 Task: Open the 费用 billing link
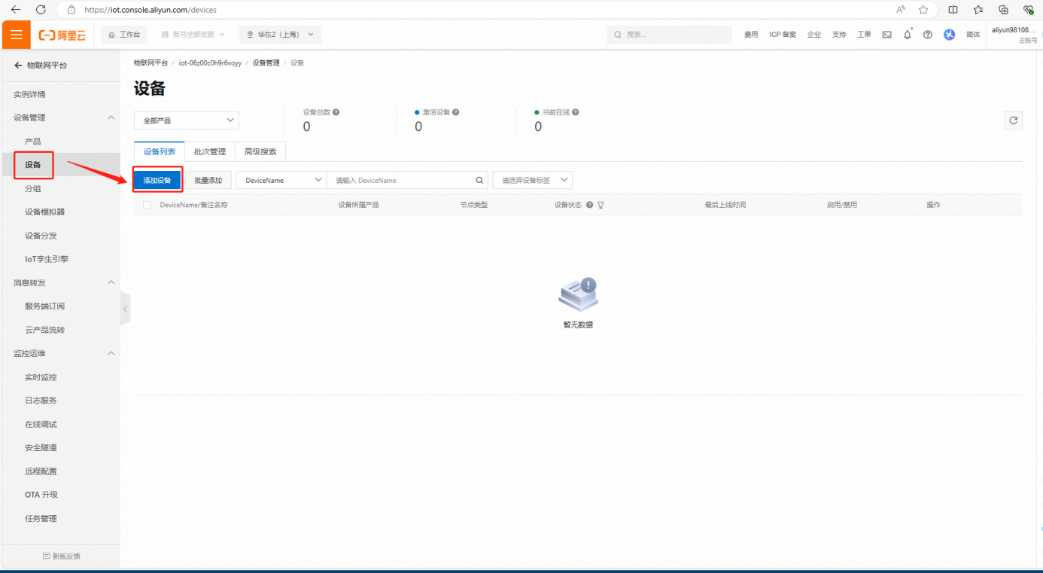pos(751,35)
